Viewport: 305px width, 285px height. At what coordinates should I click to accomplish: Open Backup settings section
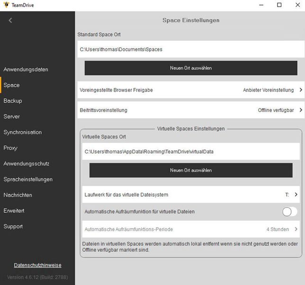coord(13,101)
